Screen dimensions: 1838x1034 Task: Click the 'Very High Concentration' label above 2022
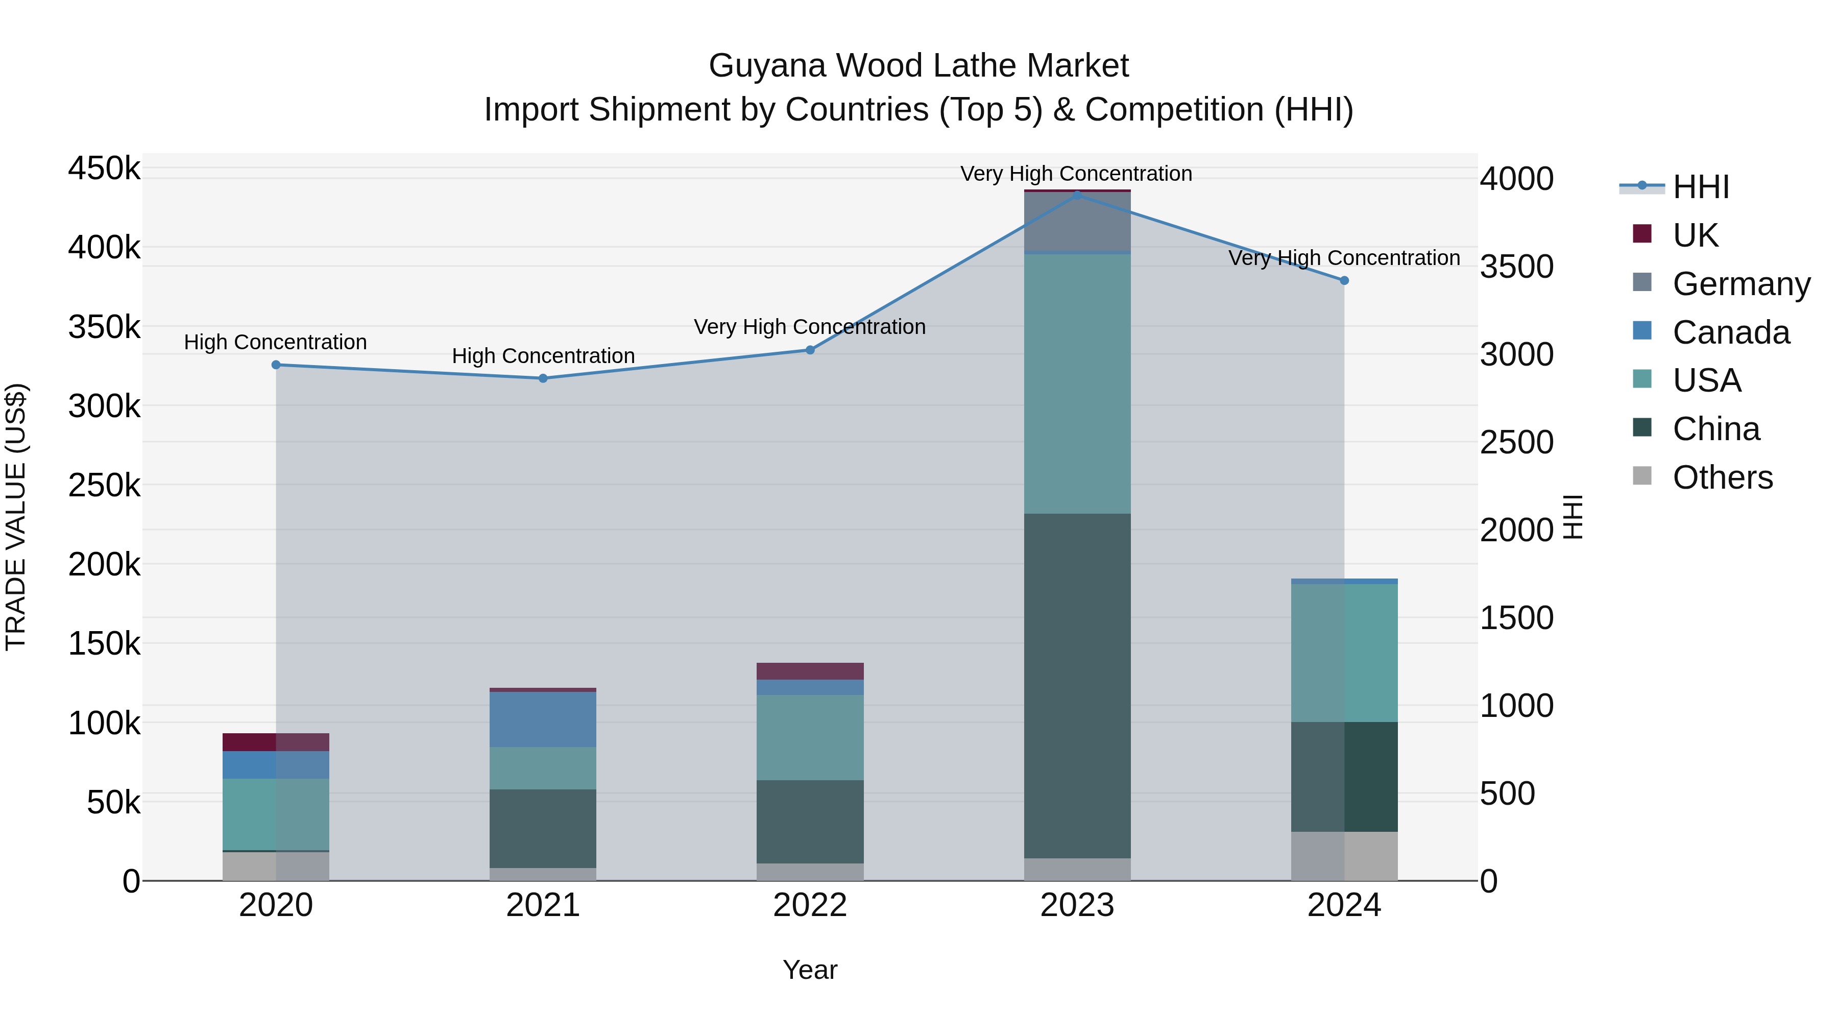click(x=810, y=327)
